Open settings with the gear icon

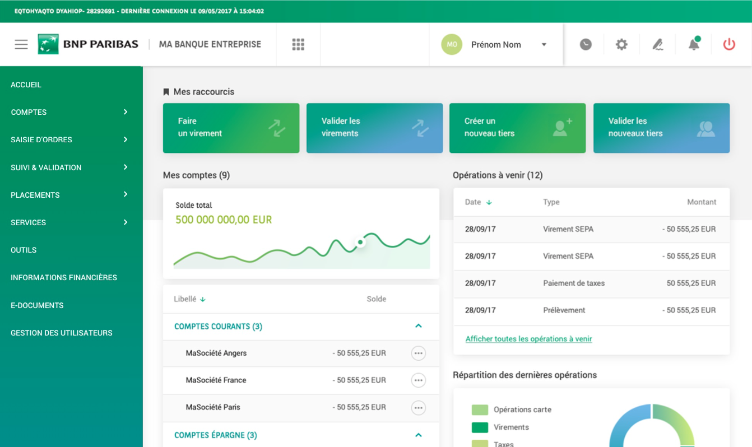[621, 44]
